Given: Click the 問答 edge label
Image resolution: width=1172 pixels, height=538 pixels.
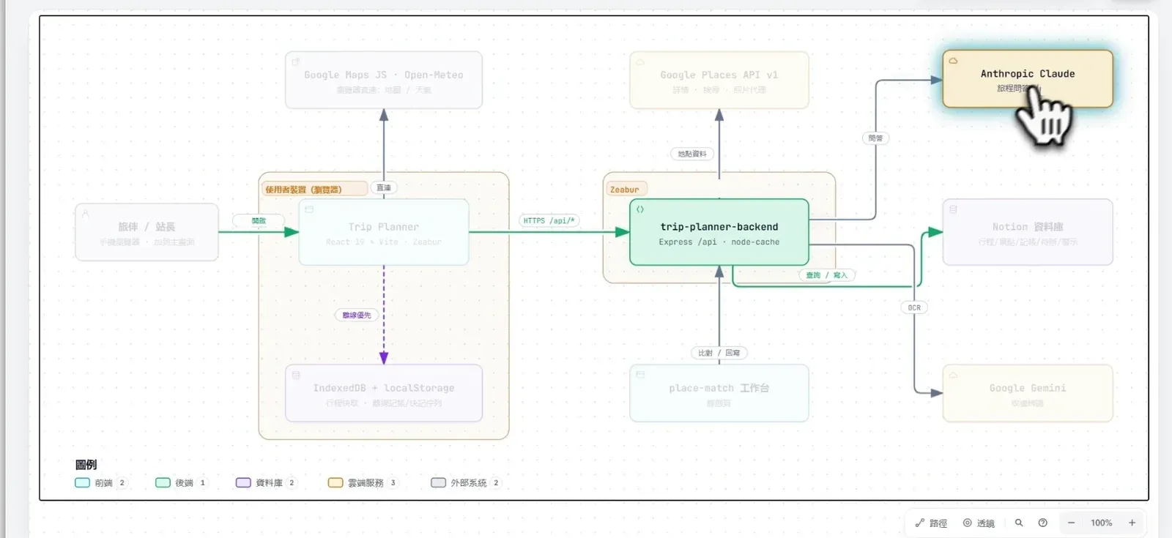Looking at the screenshot, I should click(x=875, y=138).
